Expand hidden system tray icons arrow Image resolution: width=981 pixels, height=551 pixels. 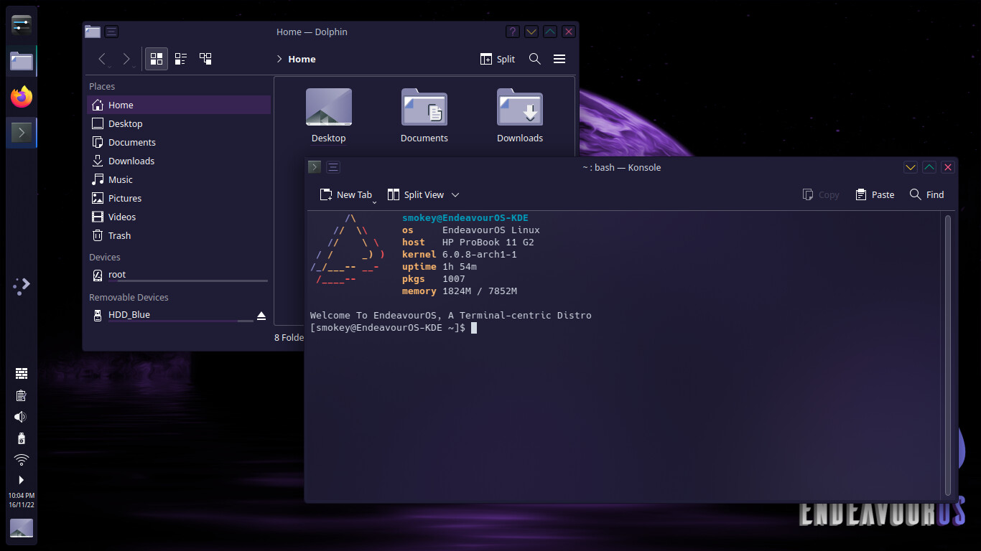point(22,479)
